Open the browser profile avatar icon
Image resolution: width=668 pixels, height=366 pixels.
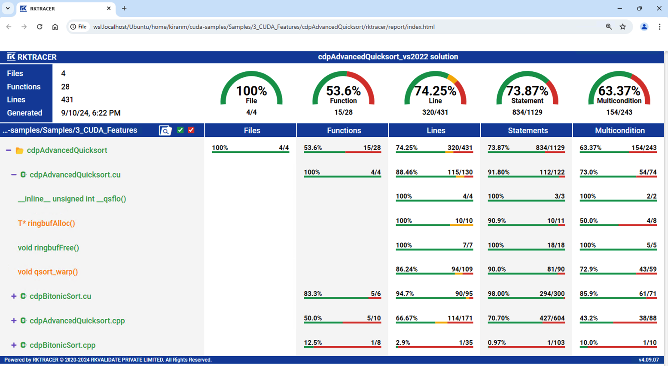644,27
